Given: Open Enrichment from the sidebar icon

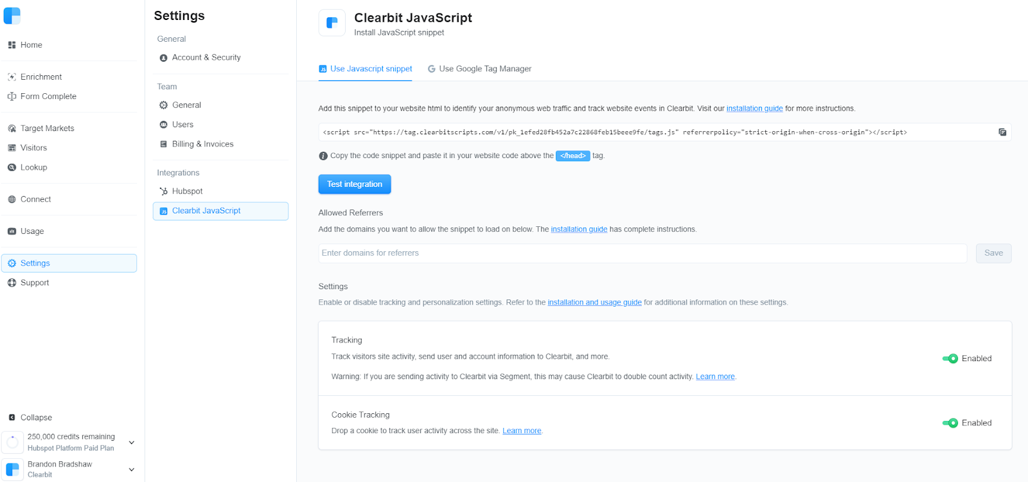Looking at the screenshot, I should [x=12, y=77].
